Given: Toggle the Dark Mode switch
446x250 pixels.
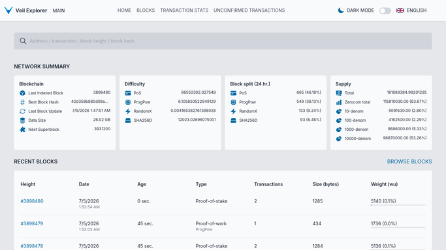Looking at the screenshot, I should (x=385, y=11).
